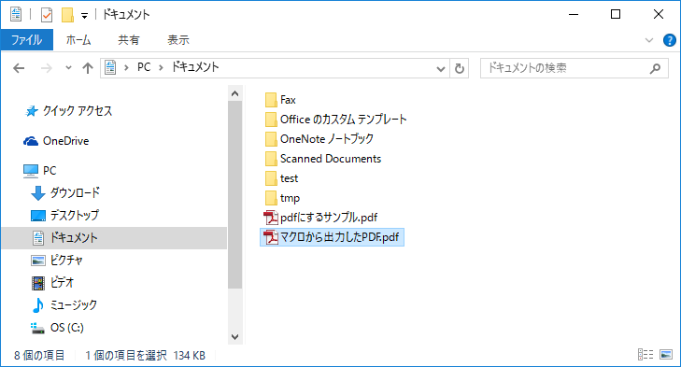The image size is (681, 367).
Task: Click the navigation pane scrollbar thumb
Action: (x=235, y=194)
